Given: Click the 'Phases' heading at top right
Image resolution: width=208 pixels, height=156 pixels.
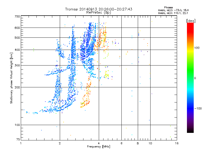Looking at the screenshot, I should coord(168,8).
